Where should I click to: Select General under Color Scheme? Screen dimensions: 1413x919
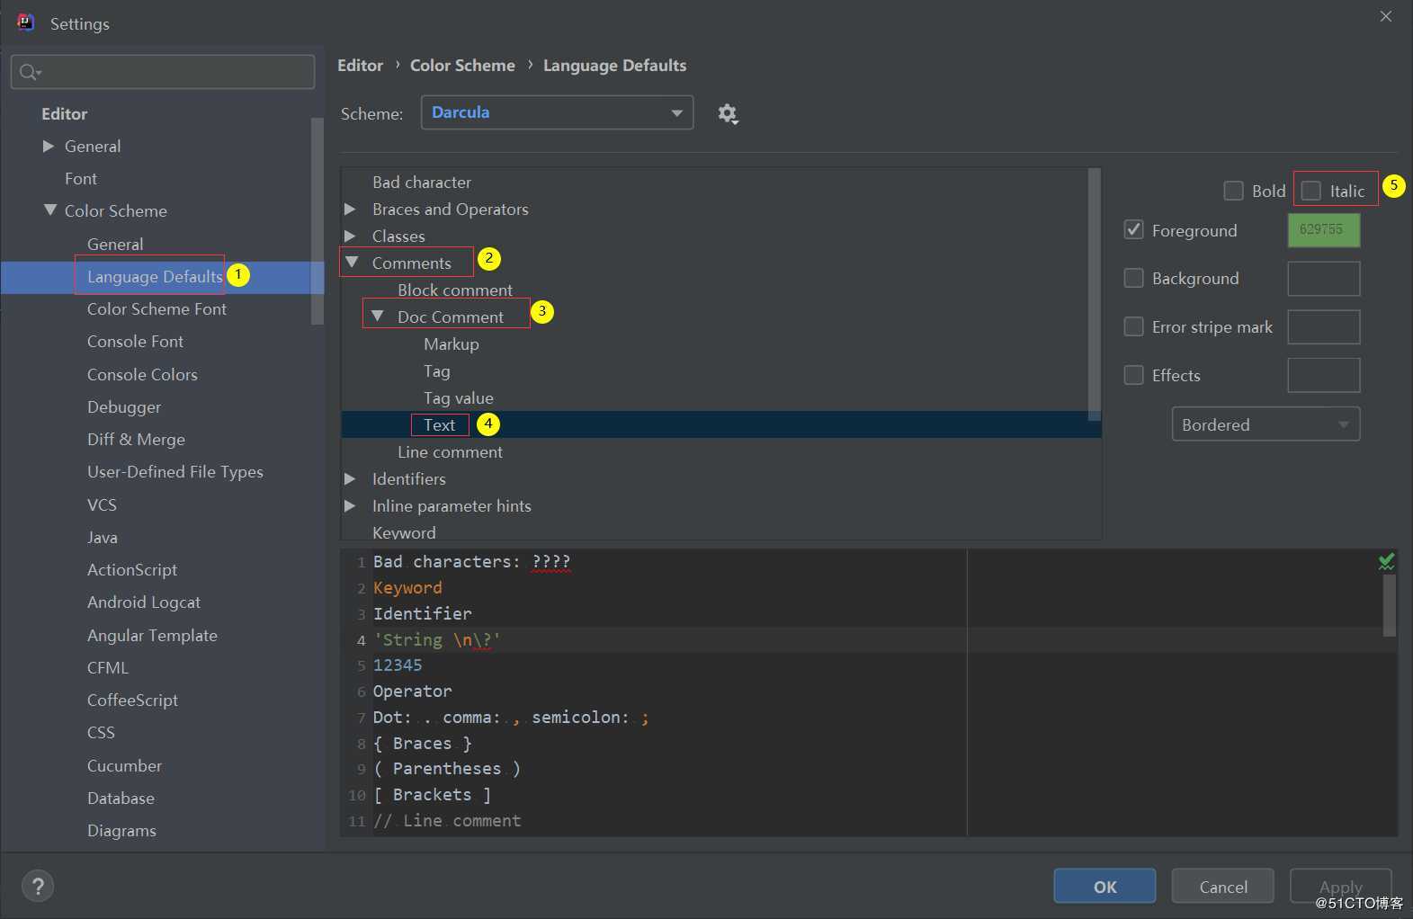(115, 244)
